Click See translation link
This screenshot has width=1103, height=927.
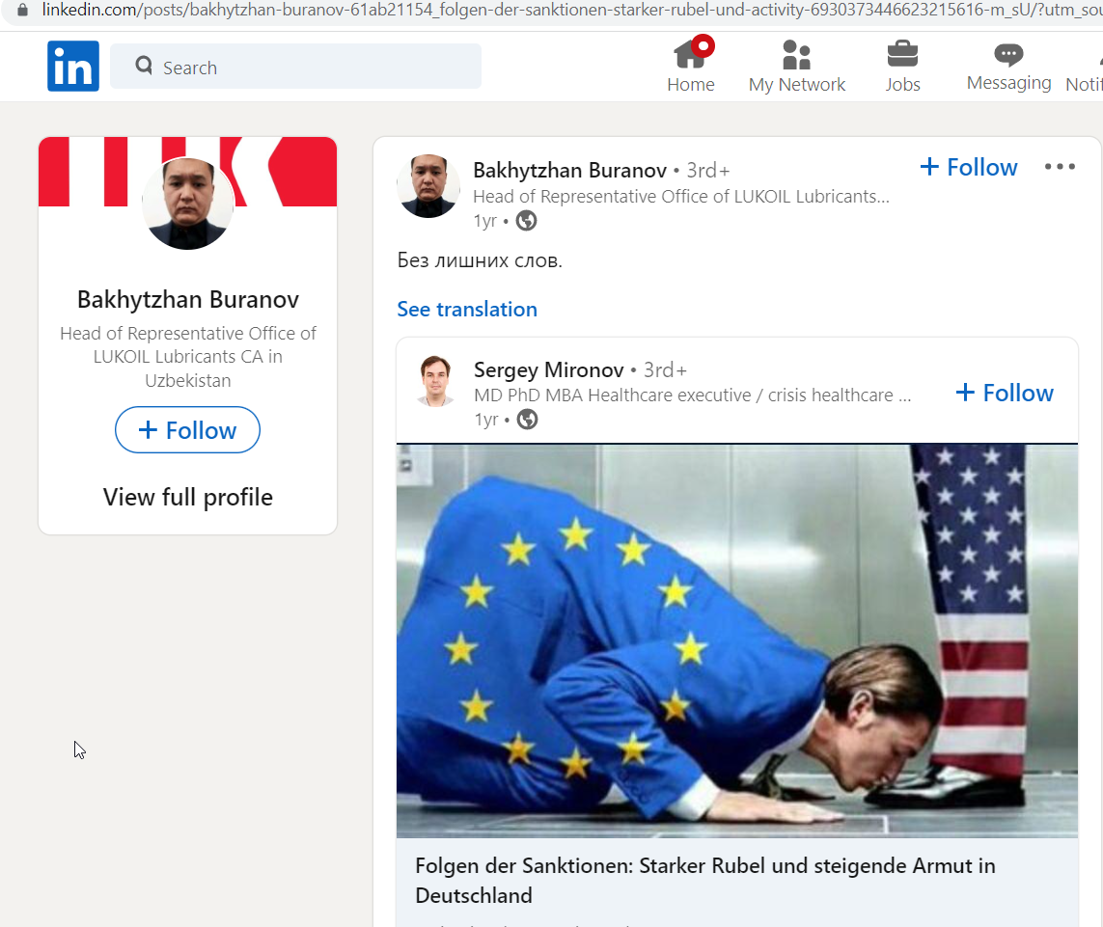467,310
